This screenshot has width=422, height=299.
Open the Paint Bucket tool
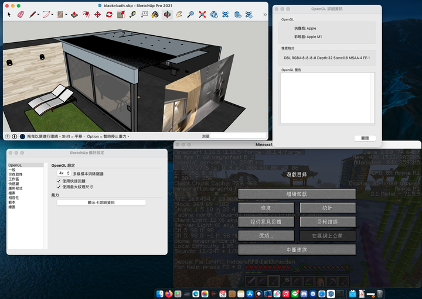pyautogui.click(x=155, y=15)
